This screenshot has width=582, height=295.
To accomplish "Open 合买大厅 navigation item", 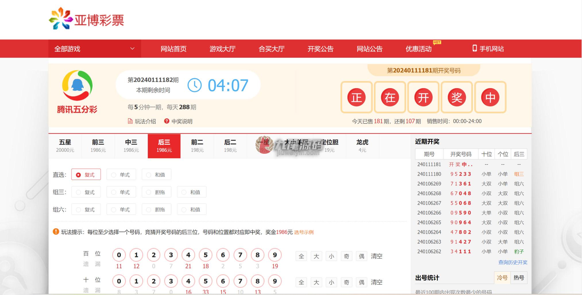I will pyautogui.click(x=271, y=49).
